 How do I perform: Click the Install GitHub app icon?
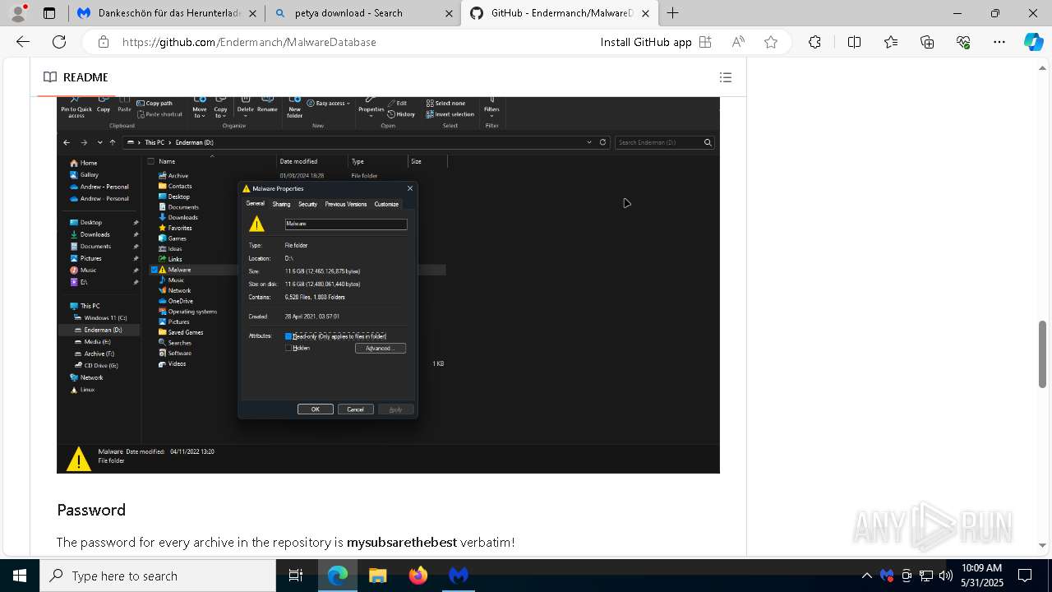click(x=704, y=42)
